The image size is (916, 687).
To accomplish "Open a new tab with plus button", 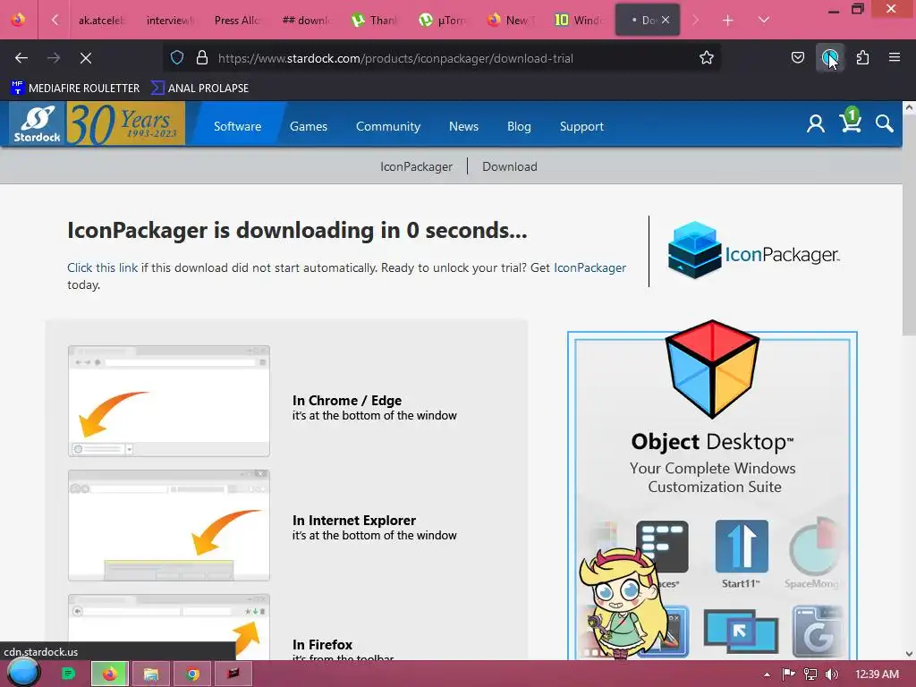I will (728, 20).
